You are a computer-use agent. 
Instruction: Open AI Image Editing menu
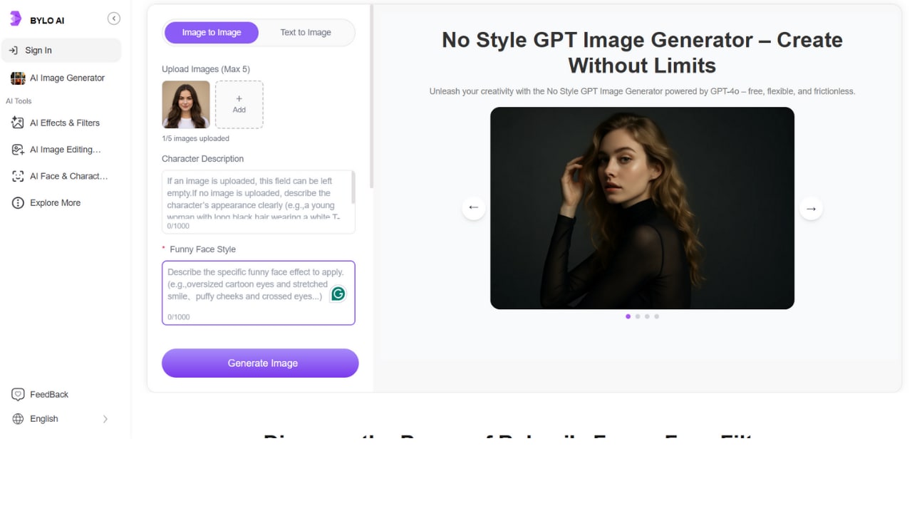click(x=61, y=150)
